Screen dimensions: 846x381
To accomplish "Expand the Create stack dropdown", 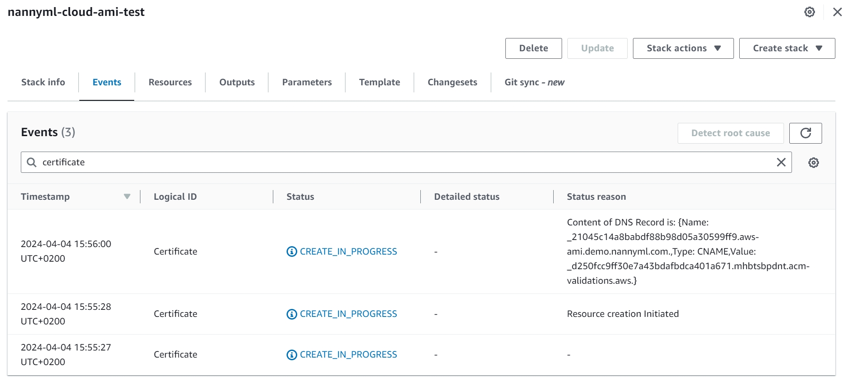I will click(x=787, y=48).
